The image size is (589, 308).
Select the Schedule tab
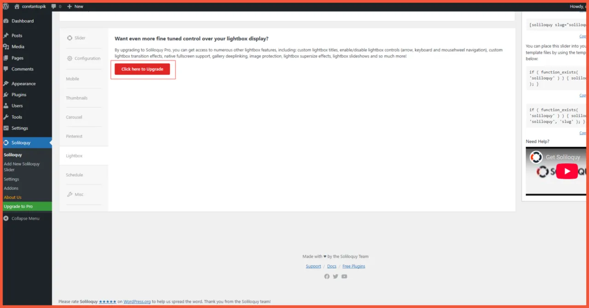click(x=75, y=175)
